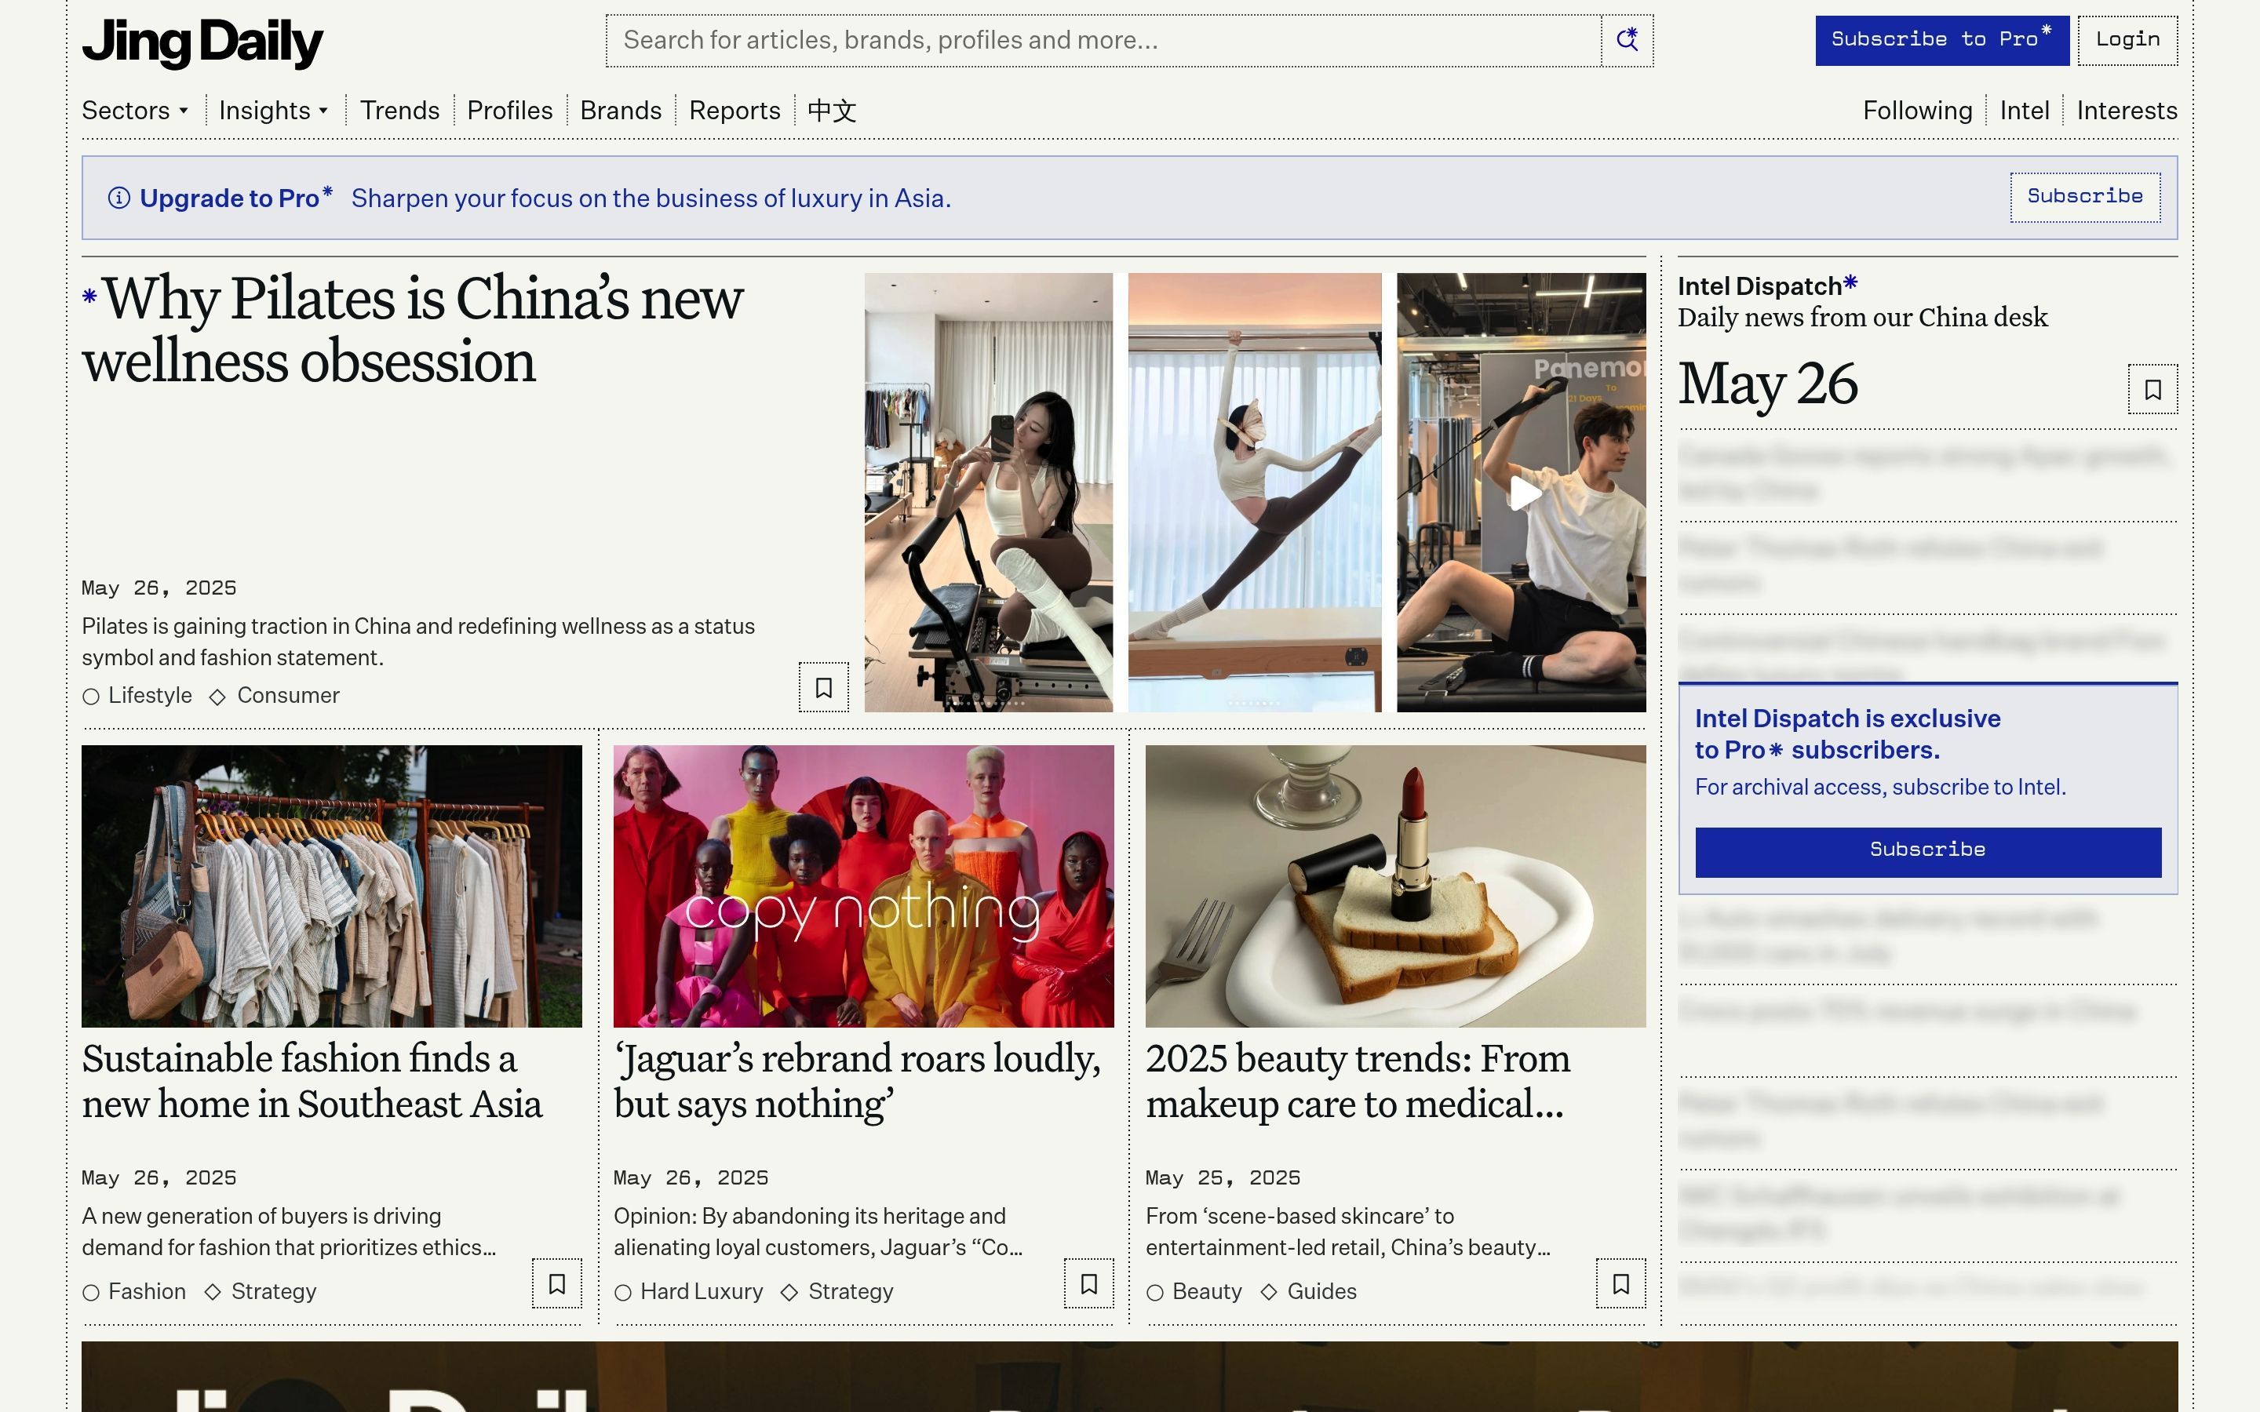The image size is (2260, 1412).
Task: Open the lipstick on toast thumbnail
Action: coord(1395,886)
